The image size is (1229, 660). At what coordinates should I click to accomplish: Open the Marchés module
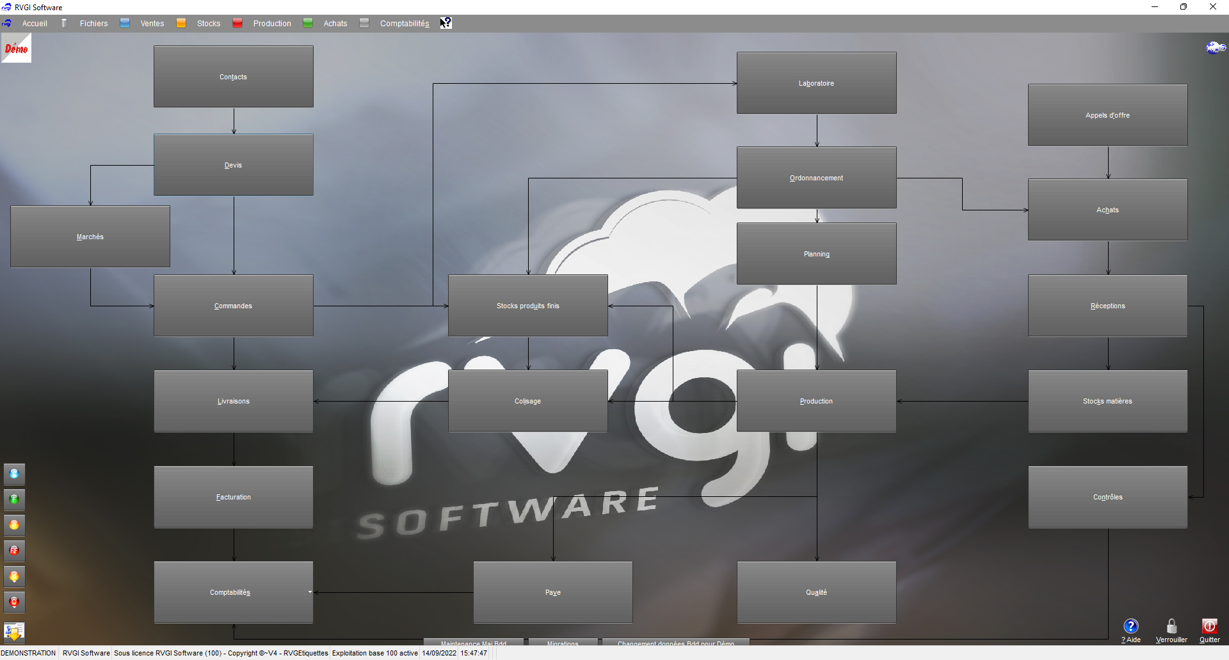pyautogui.click(x=90, y=237)
